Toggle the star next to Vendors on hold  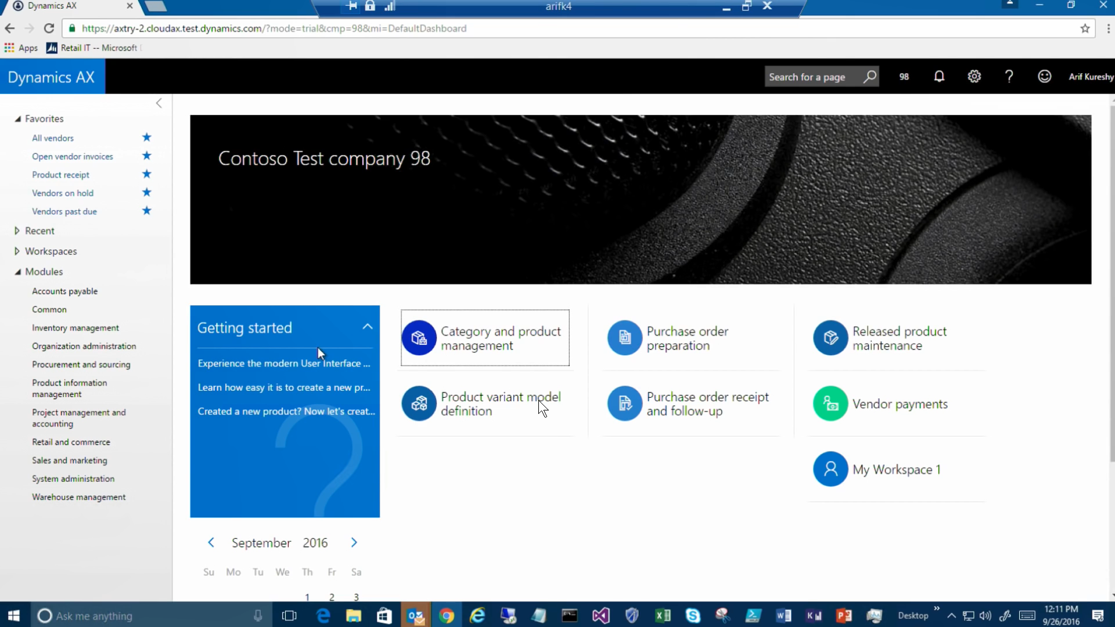146,193
